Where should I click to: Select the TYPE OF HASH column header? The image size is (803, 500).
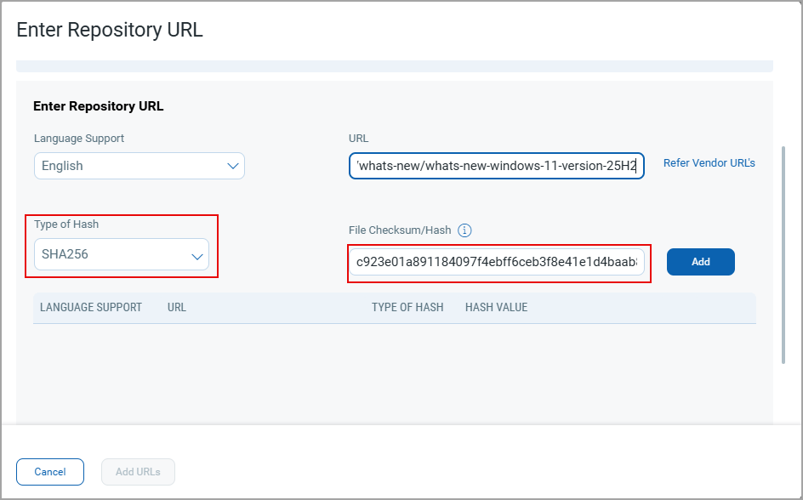407,307
